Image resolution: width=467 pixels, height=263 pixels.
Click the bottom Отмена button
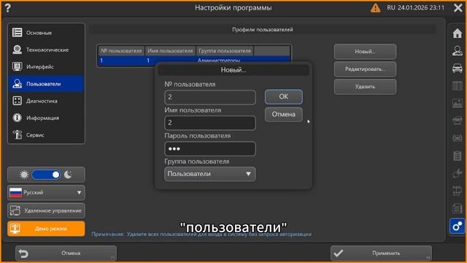point(66,254)
